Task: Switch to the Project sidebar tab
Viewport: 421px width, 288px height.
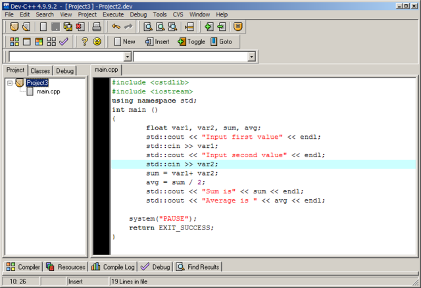Action: 15,70
